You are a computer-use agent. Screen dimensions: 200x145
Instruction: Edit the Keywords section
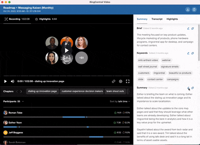click(x=188, y=53)
